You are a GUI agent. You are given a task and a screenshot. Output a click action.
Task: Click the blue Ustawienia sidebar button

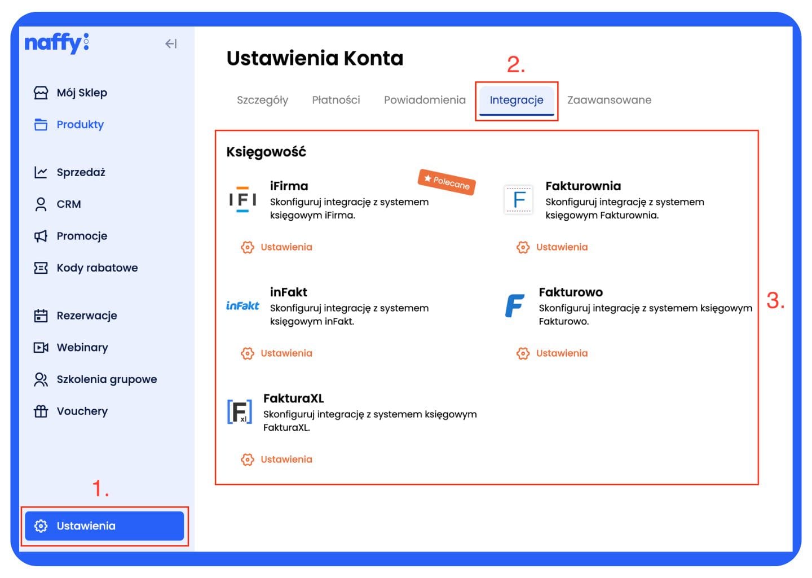[x=104, y=526]
